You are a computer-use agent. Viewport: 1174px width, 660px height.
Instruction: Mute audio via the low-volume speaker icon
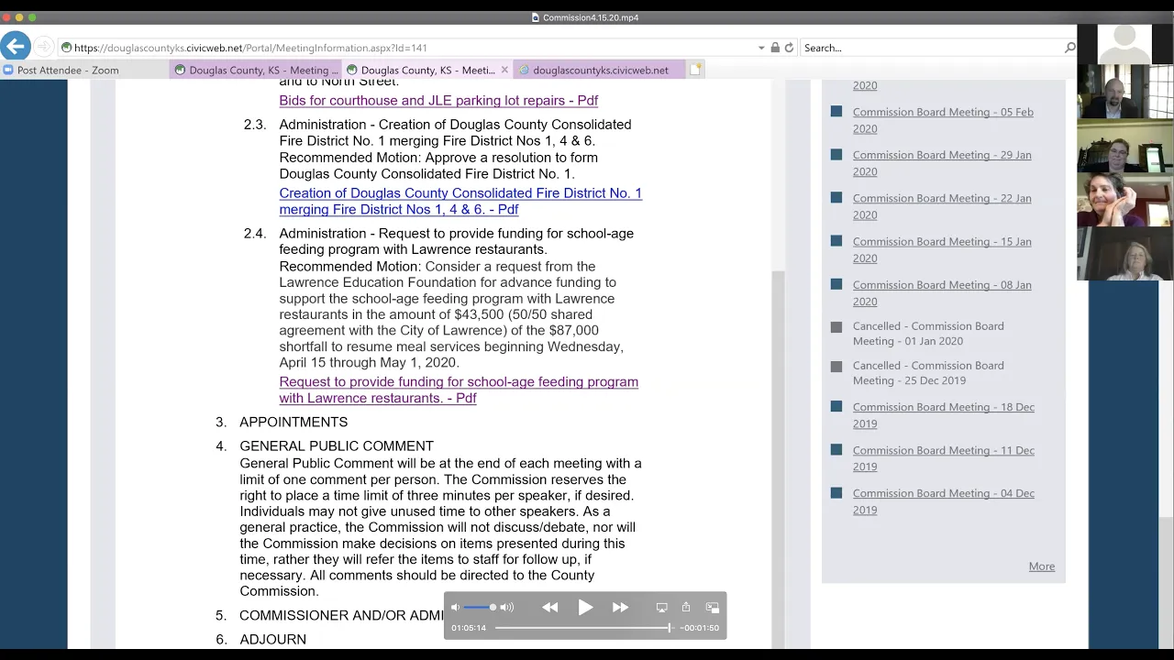coord(456,607)
